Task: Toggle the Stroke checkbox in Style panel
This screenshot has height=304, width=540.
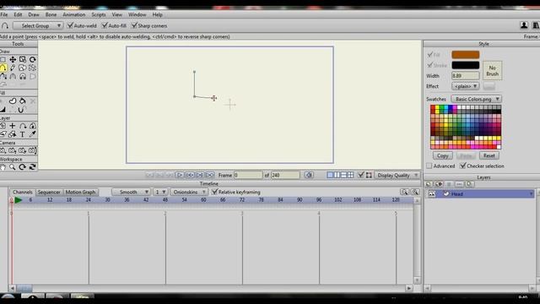Action: (429, 65)
